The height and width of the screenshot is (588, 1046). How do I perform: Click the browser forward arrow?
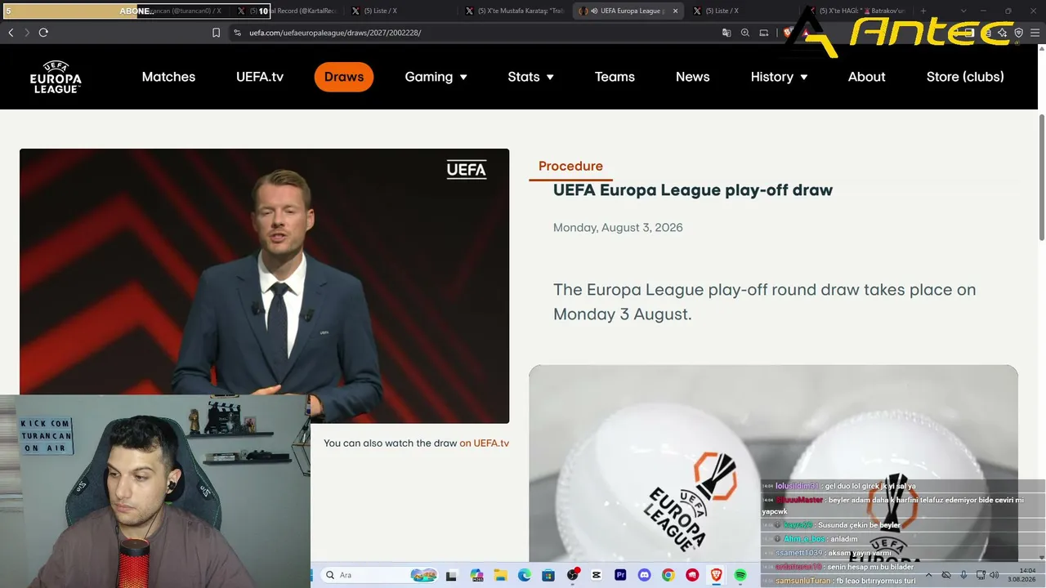point(27,33)
